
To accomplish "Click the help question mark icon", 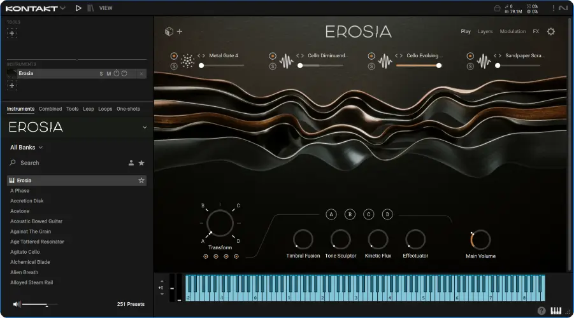I will (x=542, y=311).
